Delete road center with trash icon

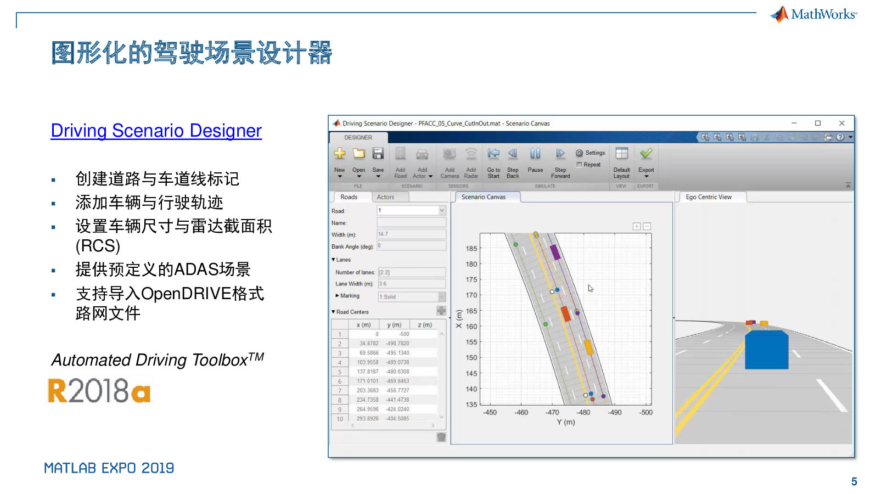pyautogui.click(x=441, y=437)
